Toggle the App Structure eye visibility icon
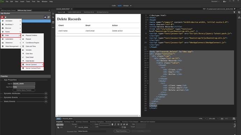 (45, 17)
